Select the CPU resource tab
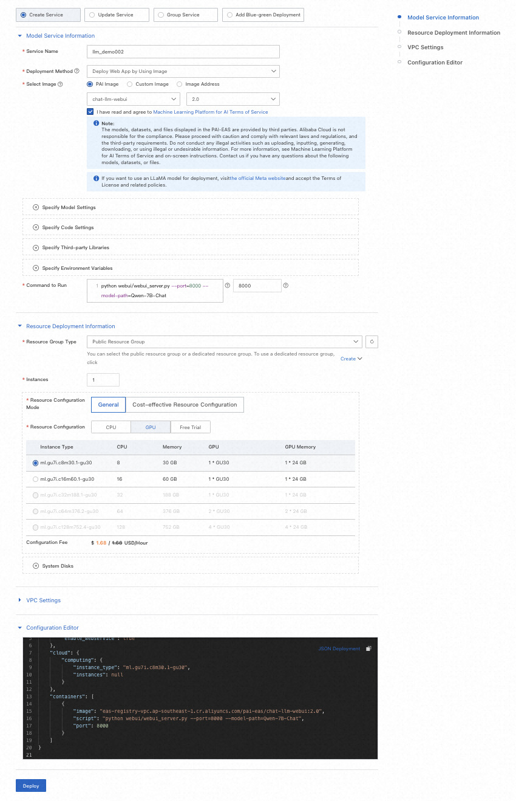 (x=111, y=427)
